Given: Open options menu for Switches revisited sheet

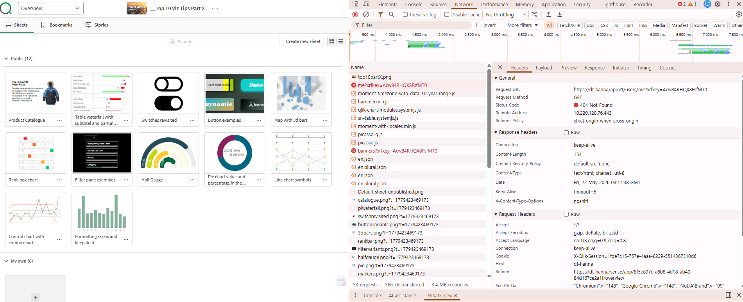Looking at the screenshot, I should 192,120.
